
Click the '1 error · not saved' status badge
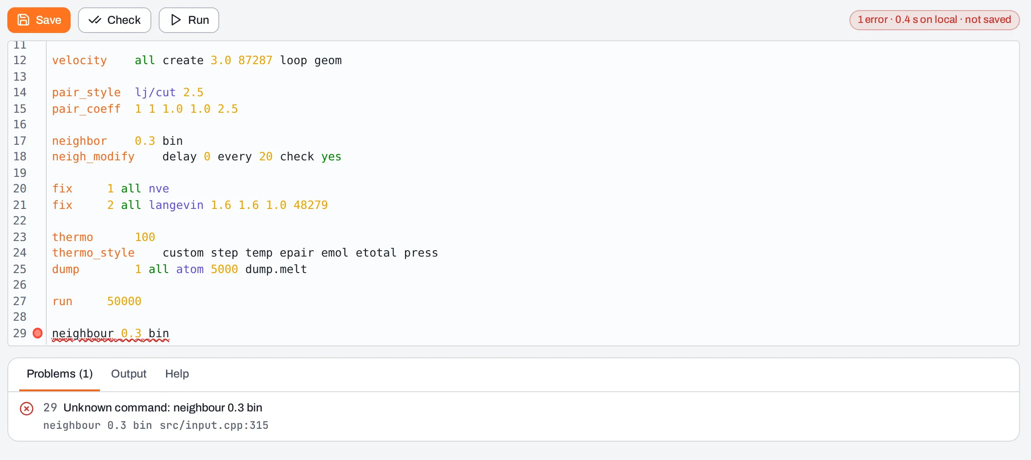pyautogui.click(x=934, y=20)
